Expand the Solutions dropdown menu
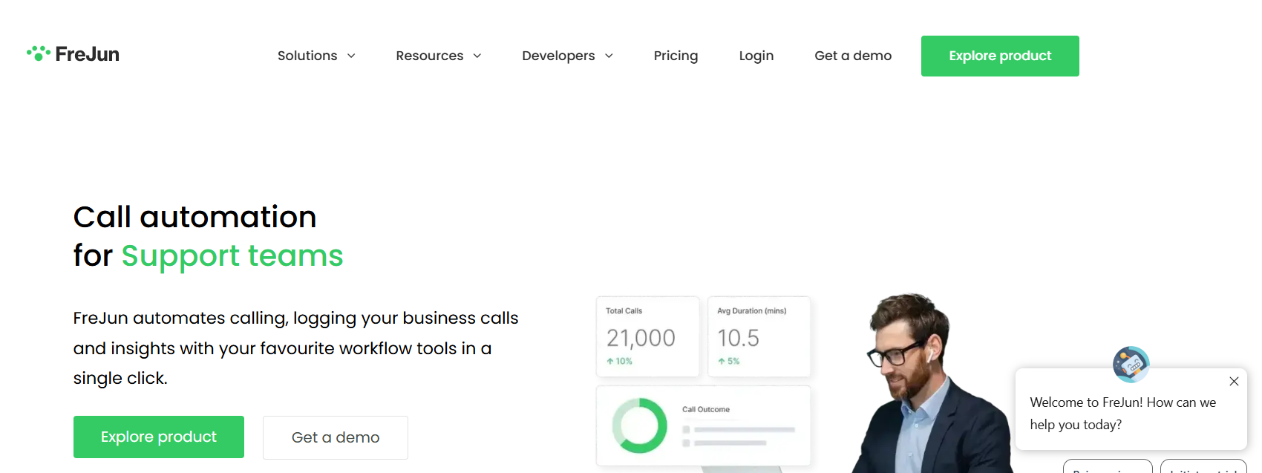This screenshot has width=1262, height=473. (316, 56)
